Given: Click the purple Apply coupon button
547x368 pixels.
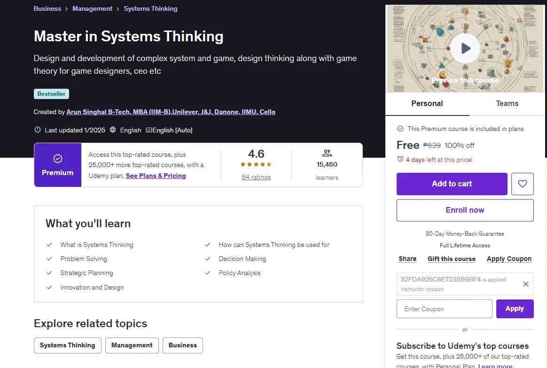Looking at the screenshot, I should tap(515, 309).
